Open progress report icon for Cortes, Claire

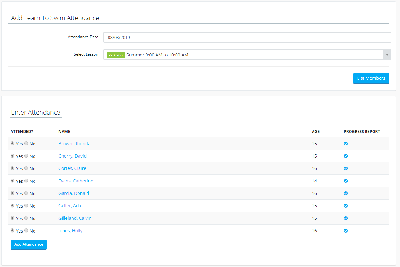[x=346, y=168]
